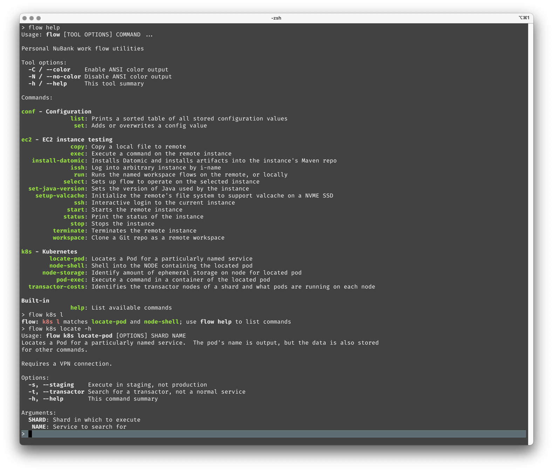Click the 'conf' command group name
This screenshot has width=553, height=471.
coord(28,112)
